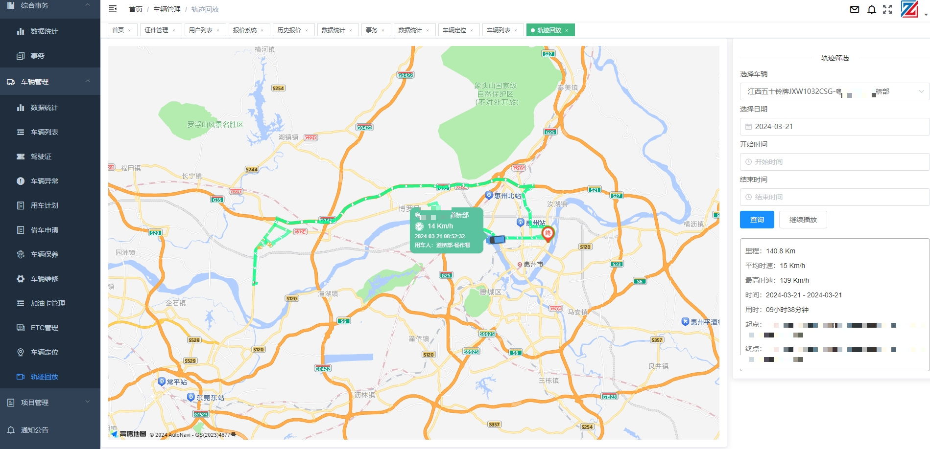Open the mail envelope icon

[855, 9]
